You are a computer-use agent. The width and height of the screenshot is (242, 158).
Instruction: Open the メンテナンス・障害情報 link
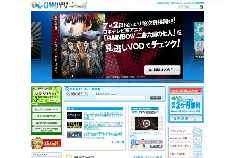click(x=194, y=2)
